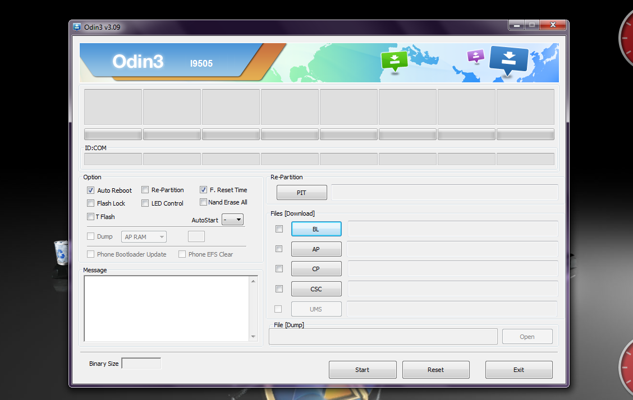
Task: Click the Open button in File Dump section
Action: [526, 336]
